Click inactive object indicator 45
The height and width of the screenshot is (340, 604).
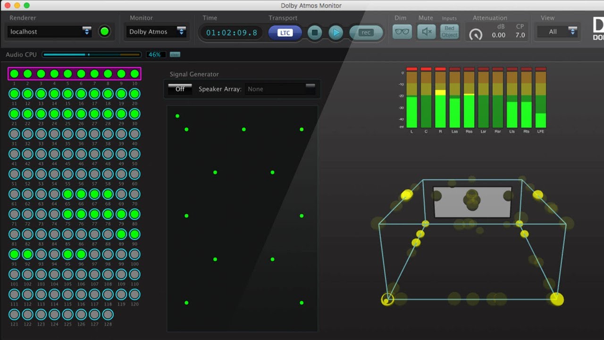pyautogui.click(x=67, y=154)
